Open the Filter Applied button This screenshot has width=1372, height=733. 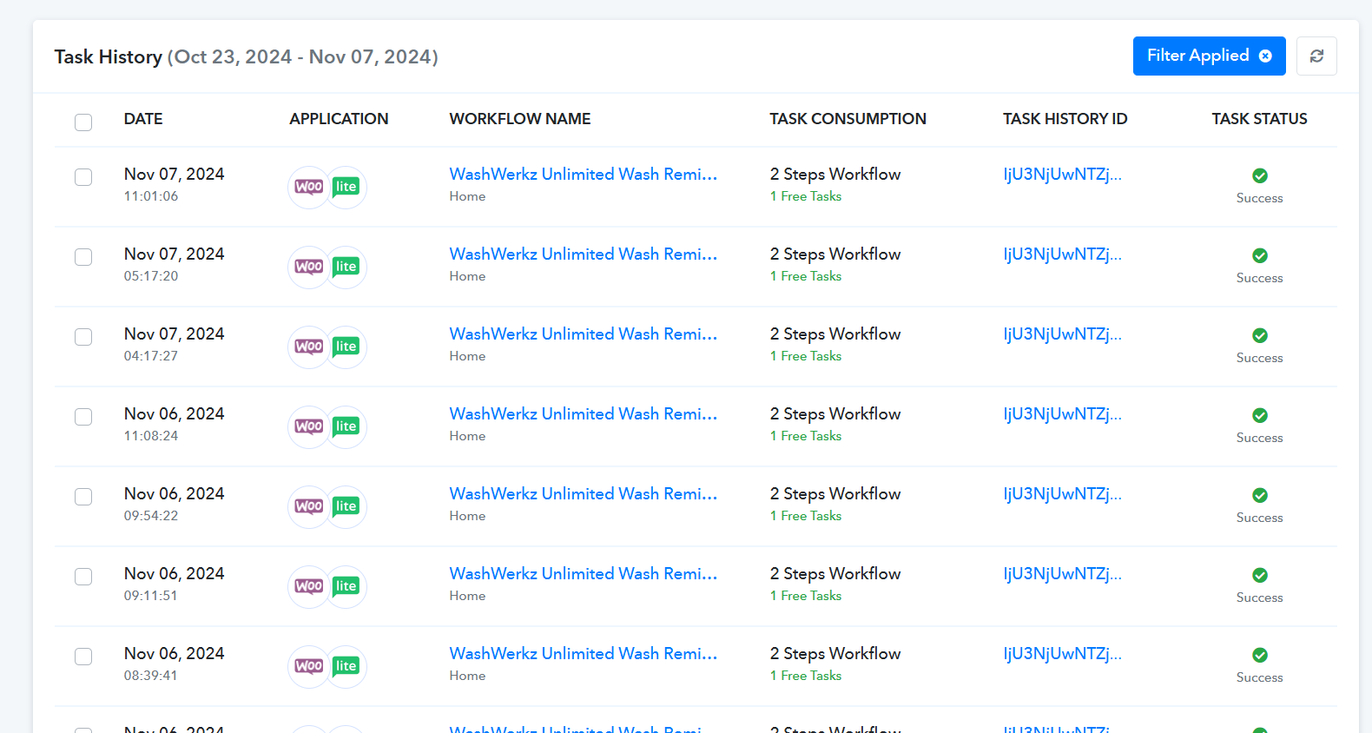(1209, 56)
